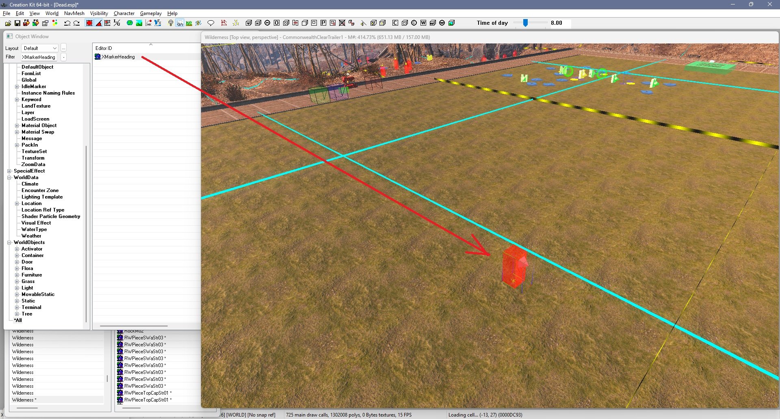Expand the Static tree node
This screenshot has width=780, height=419.
point(17,301)
